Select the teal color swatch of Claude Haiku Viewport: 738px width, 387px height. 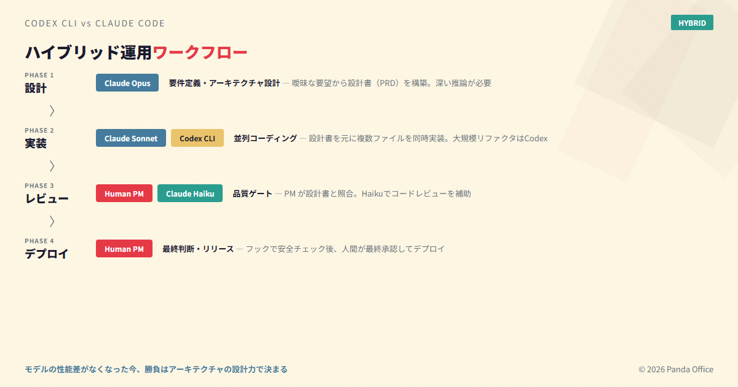pos(190,193)
